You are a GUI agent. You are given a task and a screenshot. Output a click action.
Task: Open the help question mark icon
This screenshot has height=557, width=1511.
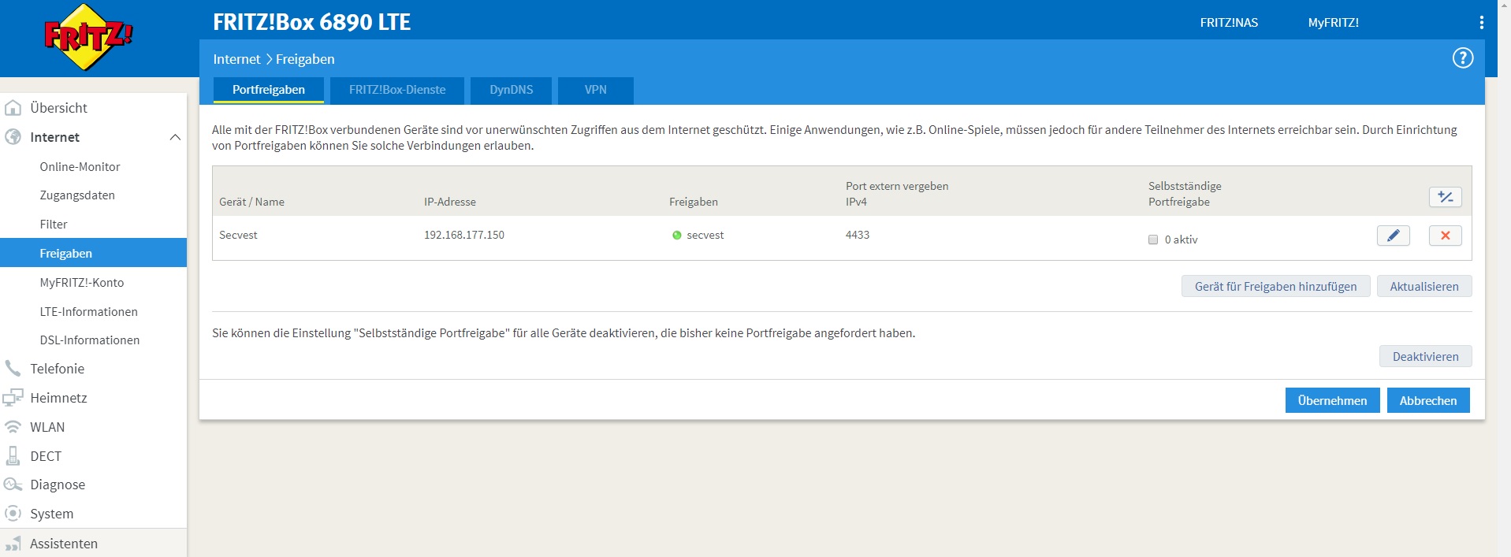(x=1462, y=58)
